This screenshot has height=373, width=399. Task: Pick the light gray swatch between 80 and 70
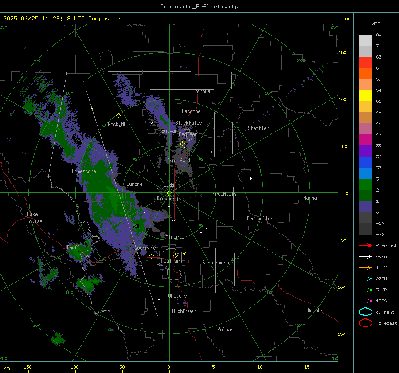(x=365, y=40)
